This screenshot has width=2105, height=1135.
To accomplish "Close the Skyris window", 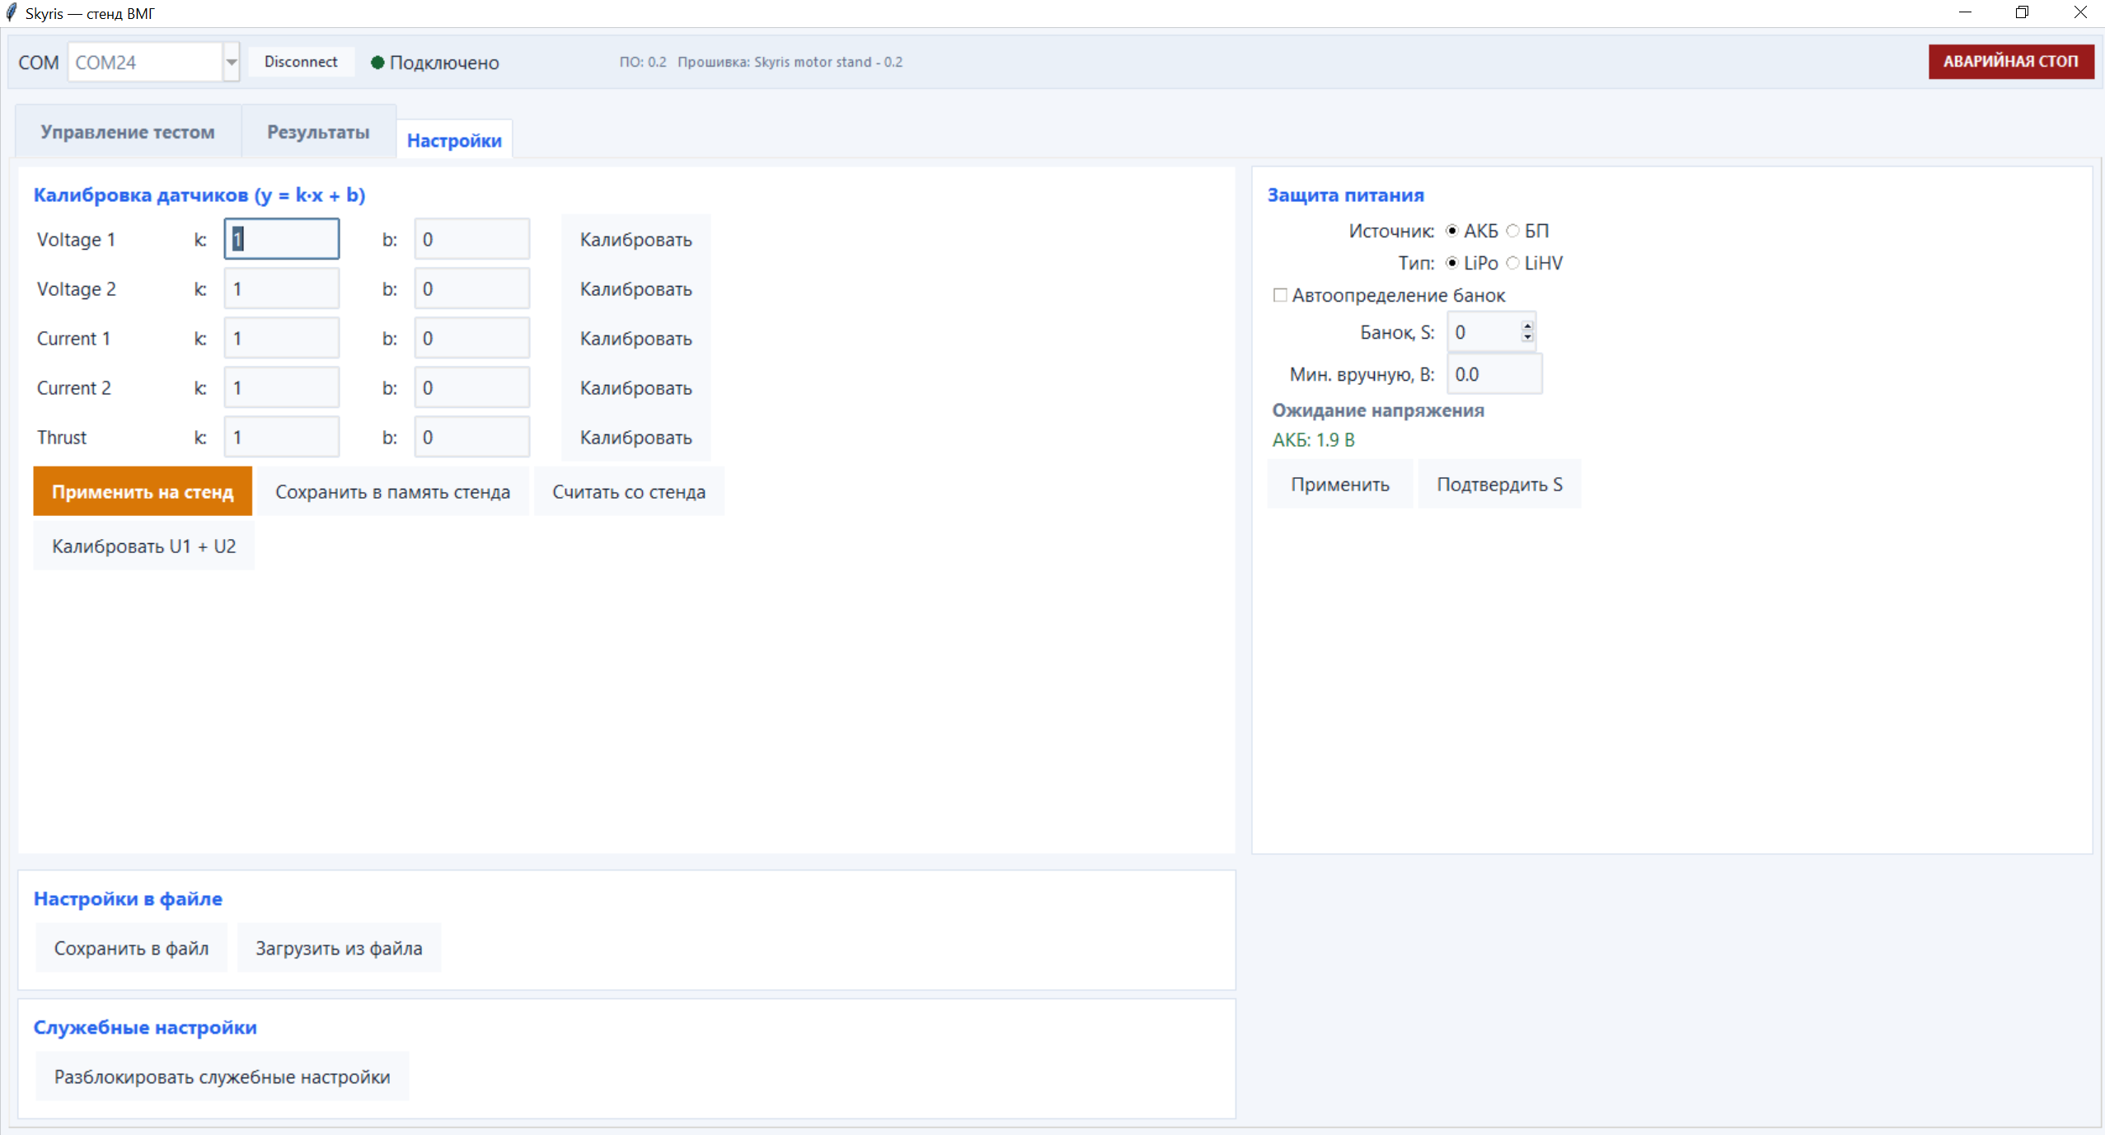I will tap(2079, 12).
